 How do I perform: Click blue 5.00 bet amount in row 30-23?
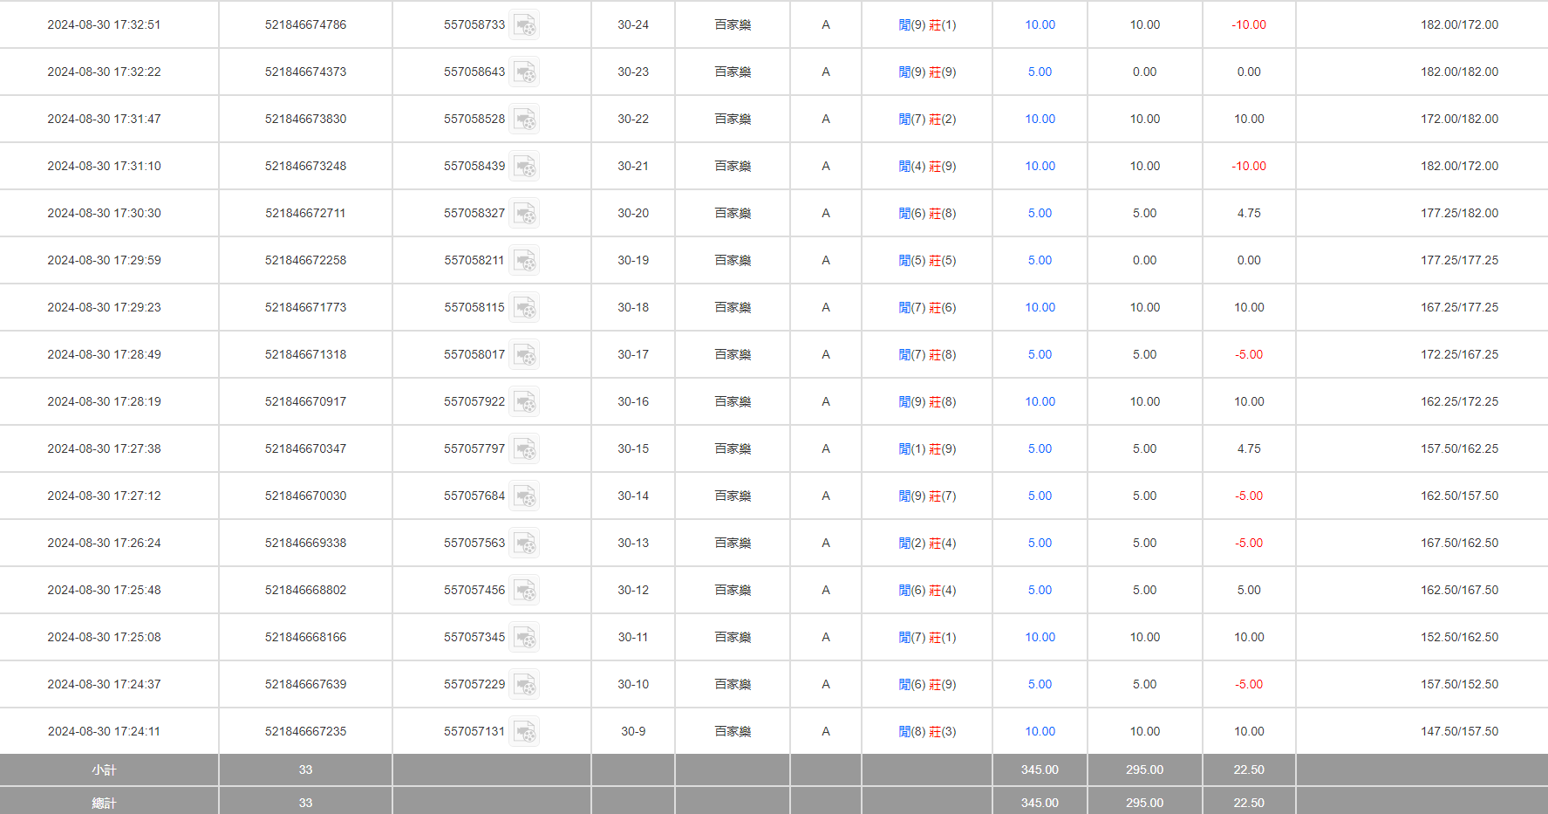(1040, 72)
